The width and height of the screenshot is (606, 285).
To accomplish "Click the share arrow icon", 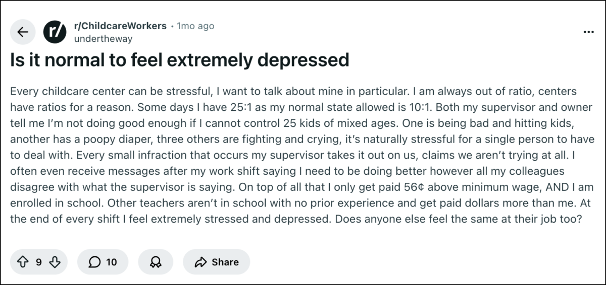I will 201,262.
